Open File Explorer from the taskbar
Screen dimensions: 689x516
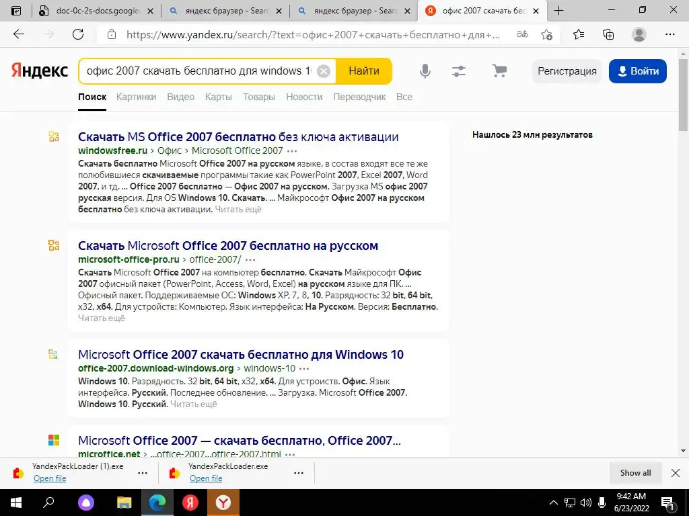[124, 503]
